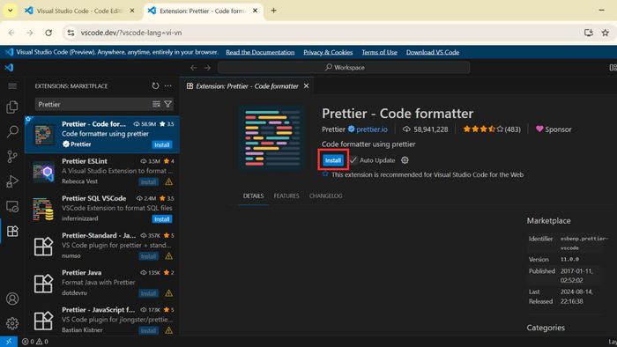
Task: Click the Prettier extension large logo
Action: tap(271, 138)
